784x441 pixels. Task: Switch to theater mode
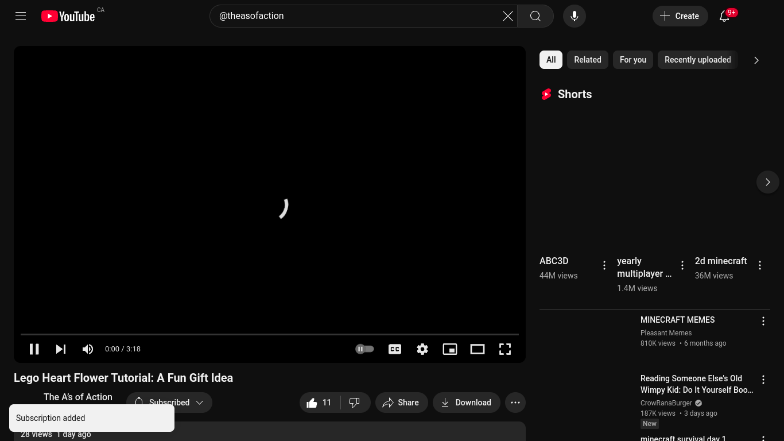click(x=478, y=349)
